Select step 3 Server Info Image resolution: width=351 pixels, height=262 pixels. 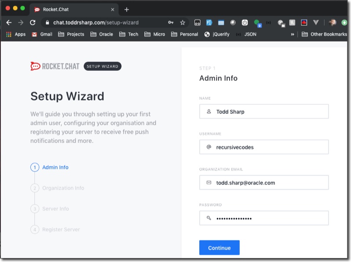[50, 209]
